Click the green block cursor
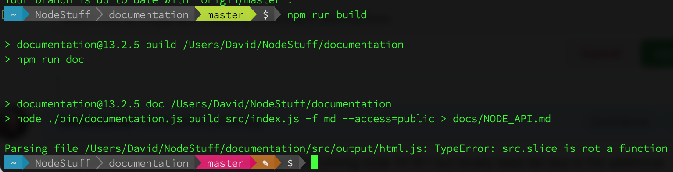Viewport: 673px width, 172px height. (314, 163)
